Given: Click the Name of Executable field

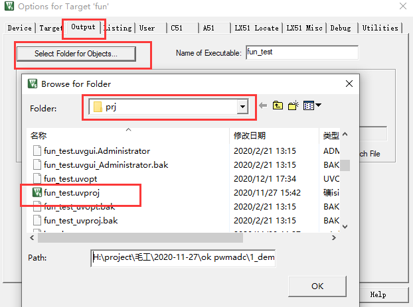Looking at the screenshot, I should [x=302, y=52].
